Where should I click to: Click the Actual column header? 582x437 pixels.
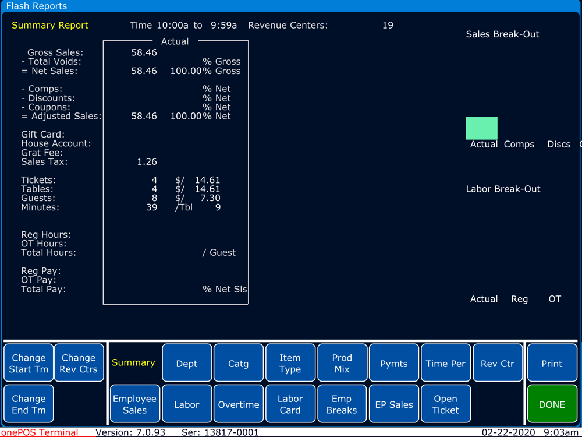175,41
